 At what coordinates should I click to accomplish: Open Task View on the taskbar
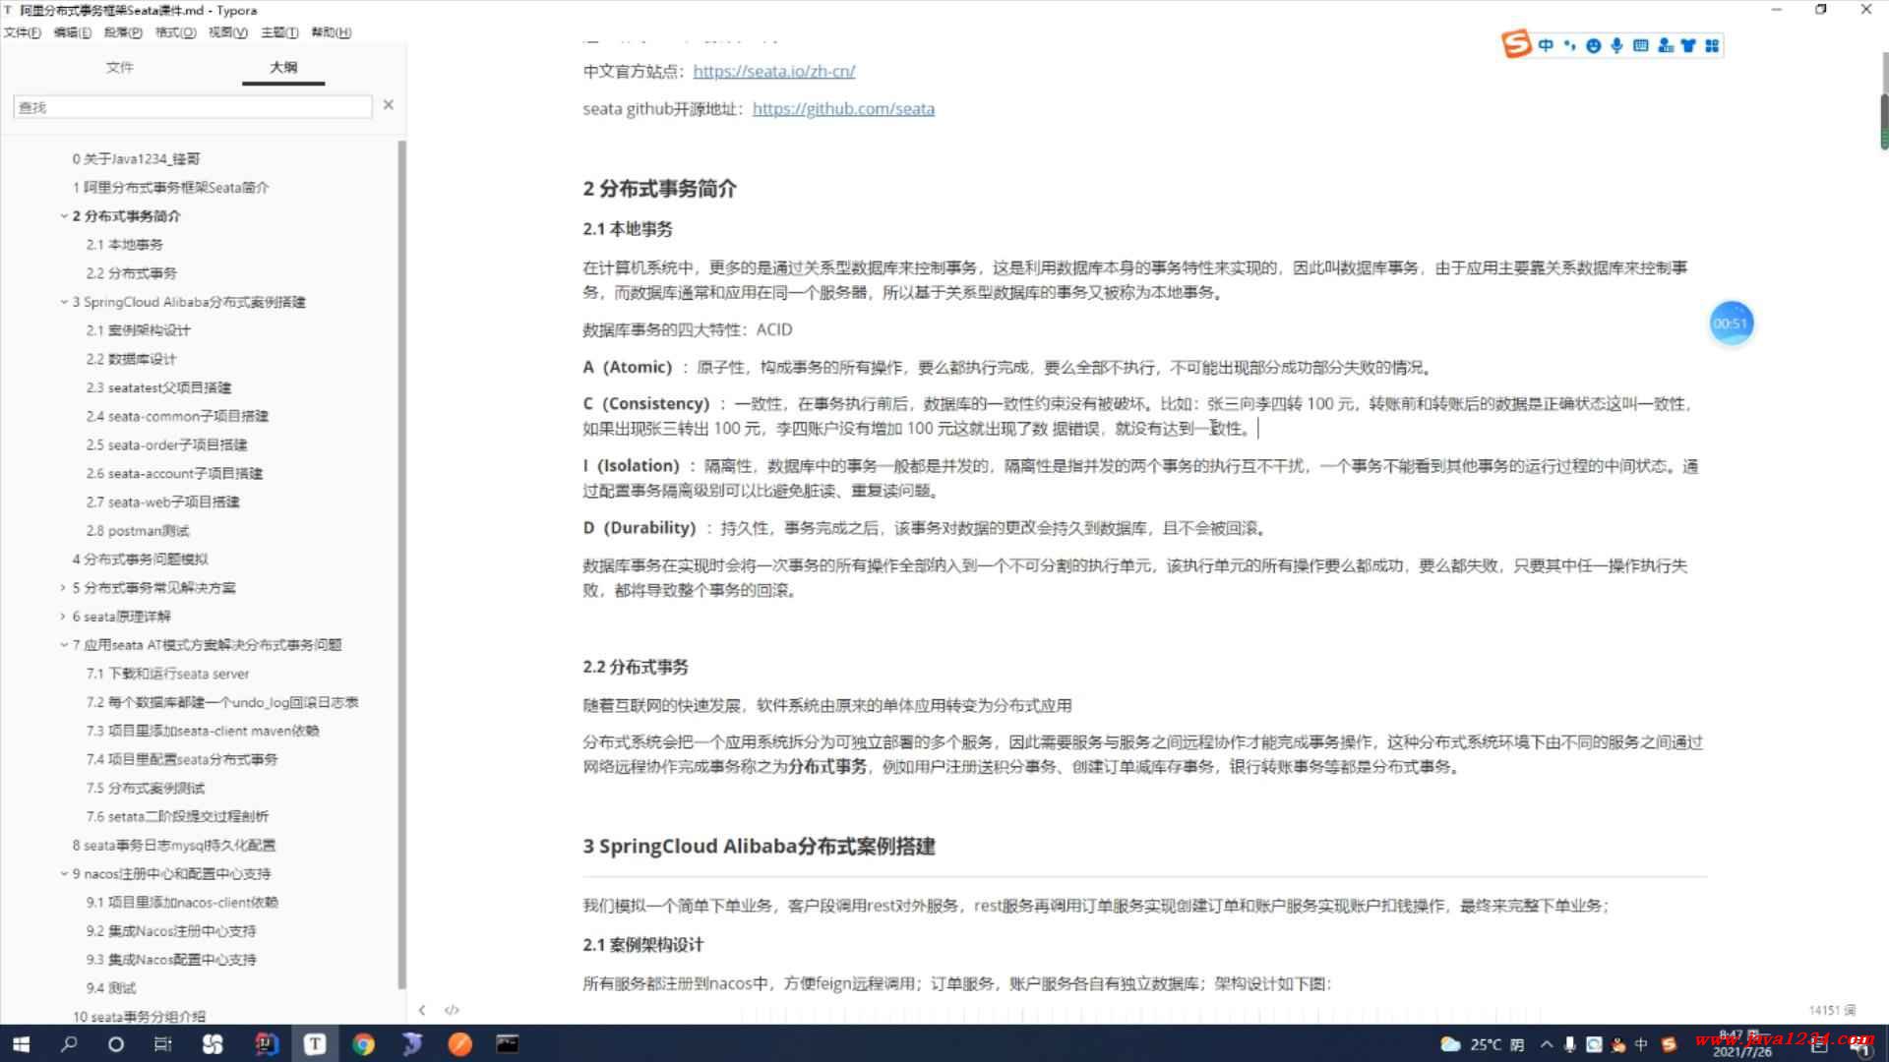[x=163, y=1043]
